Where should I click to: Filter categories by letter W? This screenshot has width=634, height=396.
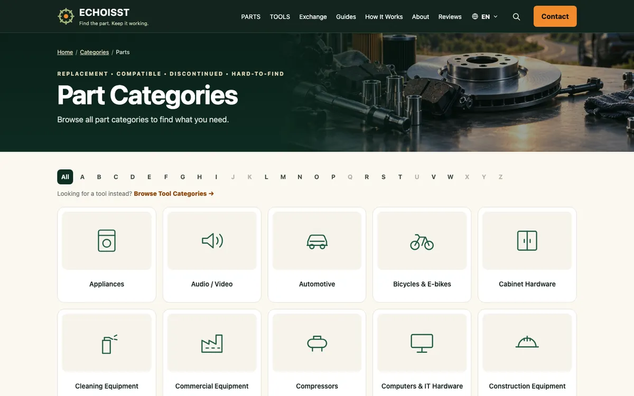point(450,177)
